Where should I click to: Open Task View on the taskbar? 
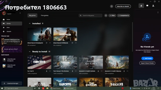click(35, 88)
